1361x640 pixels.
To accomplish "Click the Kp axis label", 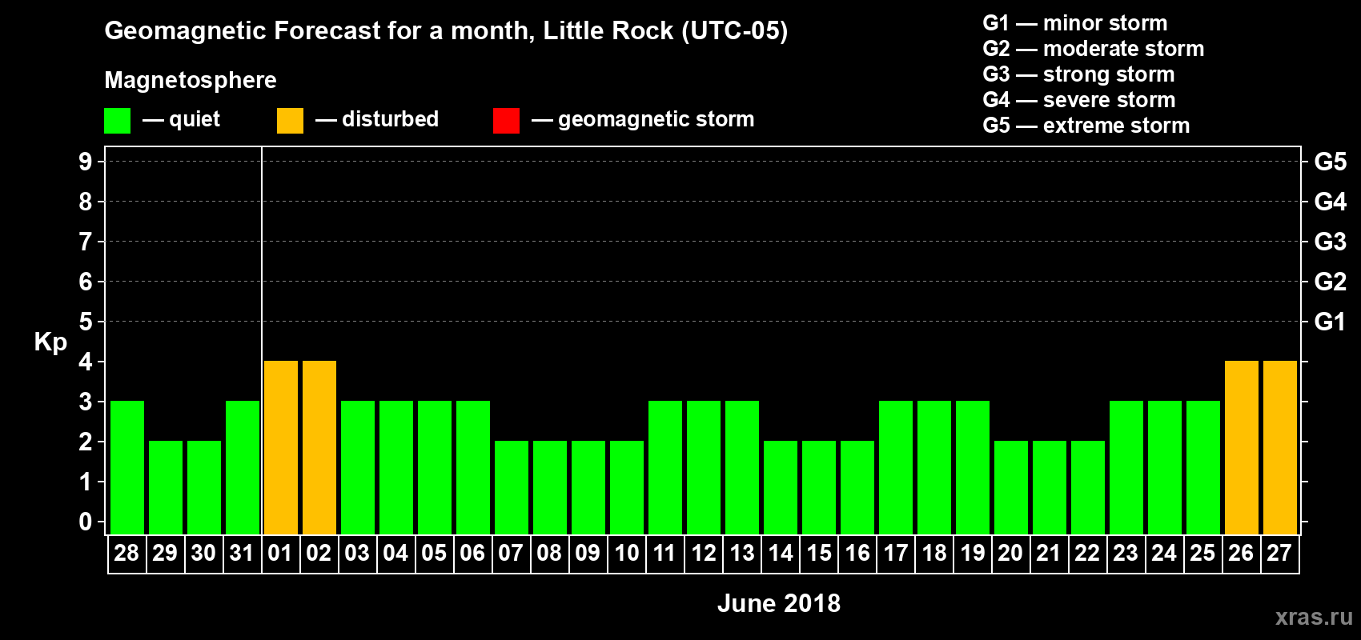I will 50,342.
